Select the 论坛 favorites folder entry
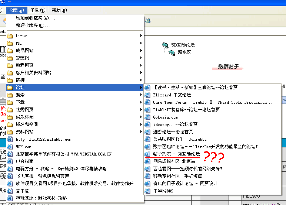 pyautogui.click(x=75, y=88)
